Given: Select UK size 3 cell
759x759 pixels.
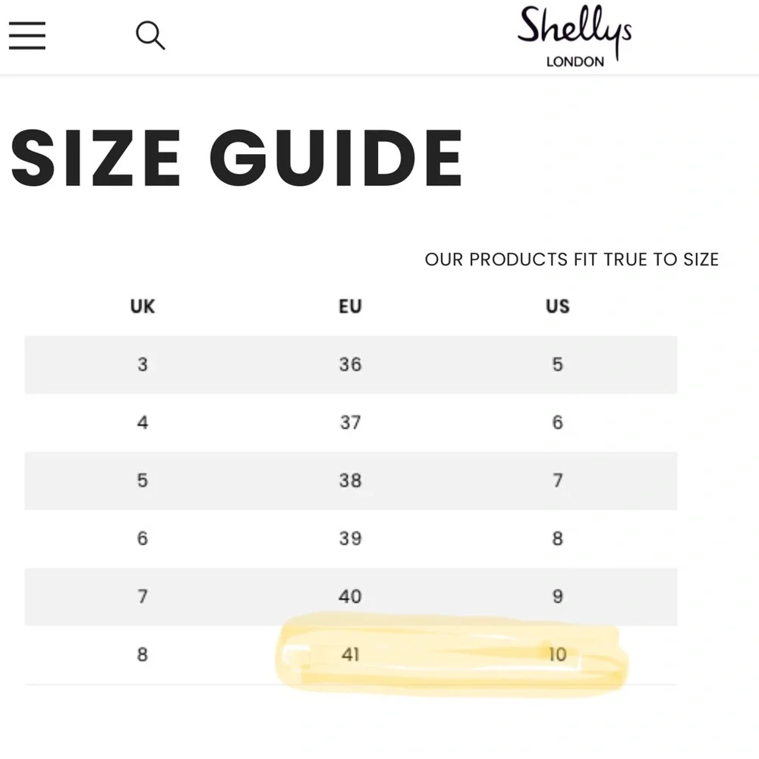Looking at the screenshot, I should click(143, 364).
